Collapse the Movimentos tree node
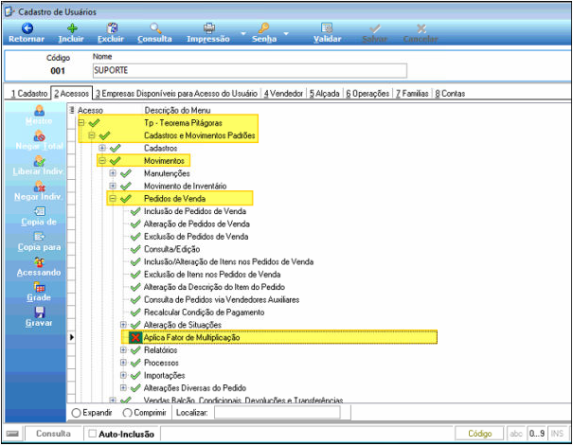 pos(102,161)
